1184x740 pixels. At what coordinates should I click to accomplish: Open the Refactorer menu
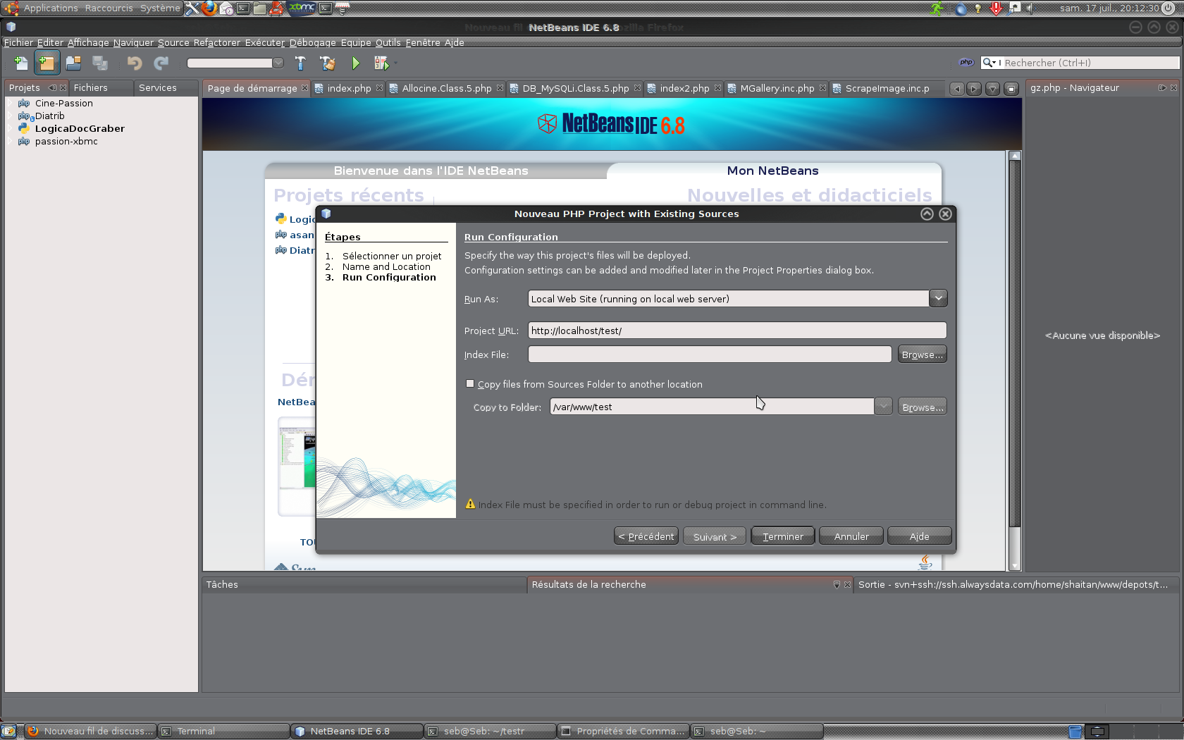(x=216, y=42)
